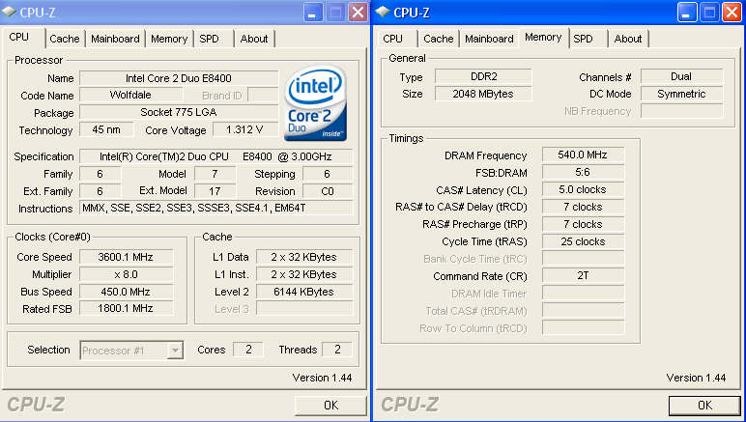This screenshot has width=746, height=422.
Task: Click the Cores count field
Action: tap(248, 350)
